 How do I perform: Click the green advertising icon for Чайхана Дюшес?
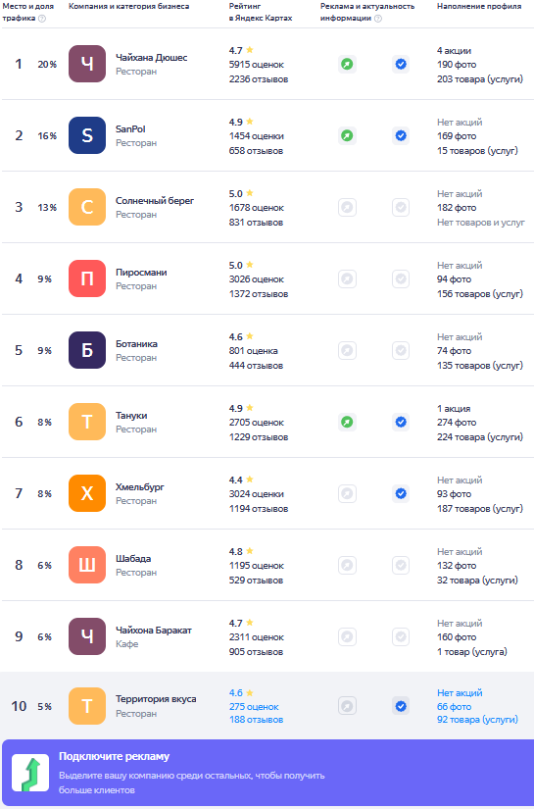pos(348,65)
